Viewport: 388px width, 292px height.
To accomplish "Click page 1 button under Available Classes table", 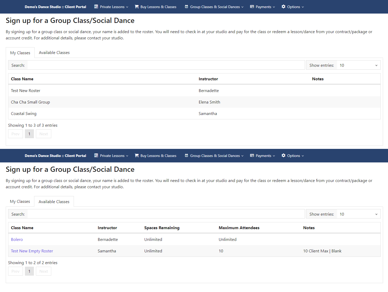I will [29, 271].
